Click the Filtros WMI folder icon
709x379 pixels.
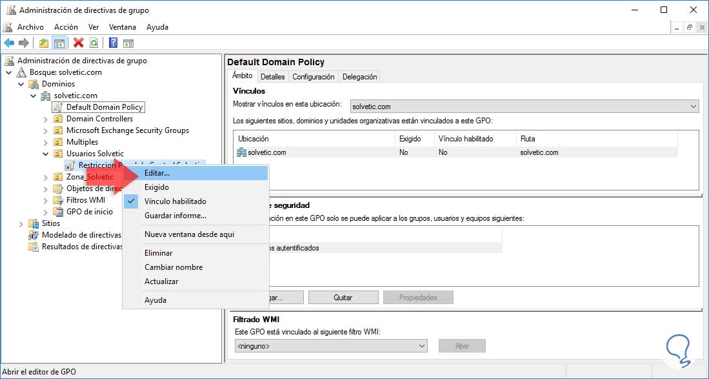click(58, 200)
